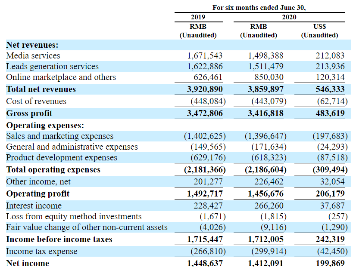The height and width of the screenshot is (267, 353).
Task: Click Other income 2020 value 226,462
Action: (269, 182)
